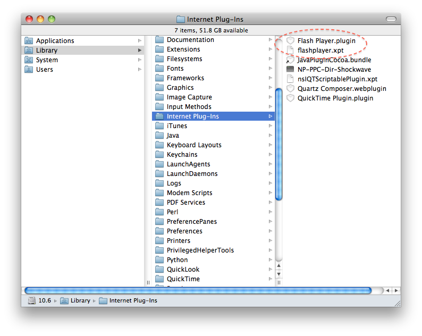Click the Library folder icon in first column
This screenshot has width=422, height=336.
click(x=29, y=51)
